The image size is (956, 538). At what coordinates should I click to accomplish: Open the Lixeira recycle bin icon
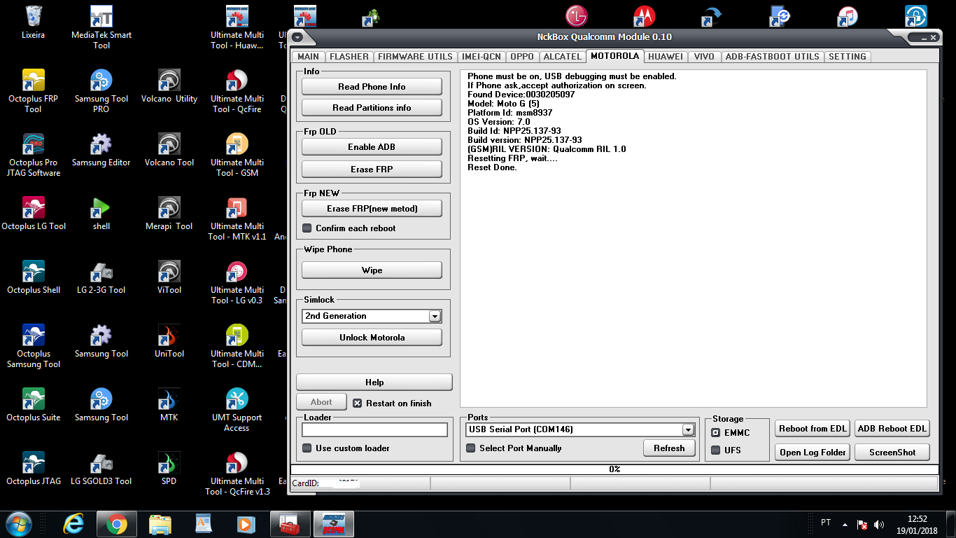[33, 22]
